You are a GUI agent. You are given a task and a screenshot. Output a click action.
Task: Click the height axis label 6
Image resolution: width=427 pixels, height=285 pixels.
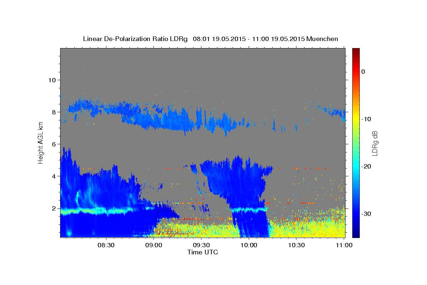tap(53, 144)
